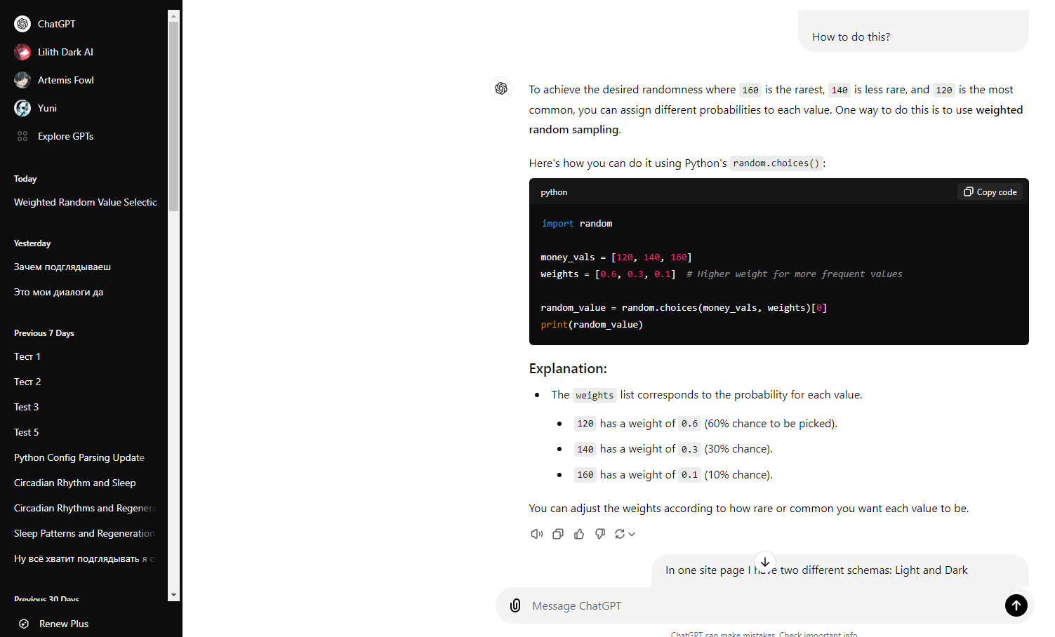This screenshot has width=1055, height=637.
Task: Click inside the Message ChatGPT input field
Action: (702, 605)
